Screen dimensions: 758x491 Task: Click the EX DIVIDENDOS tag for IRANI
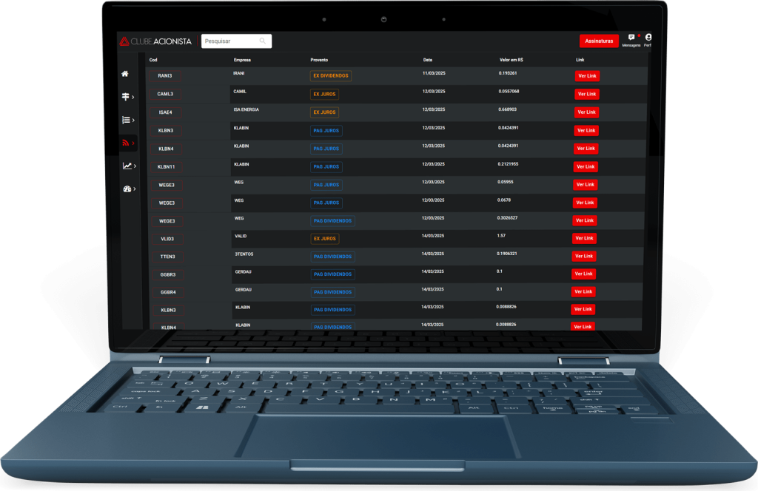coord(331,76)
